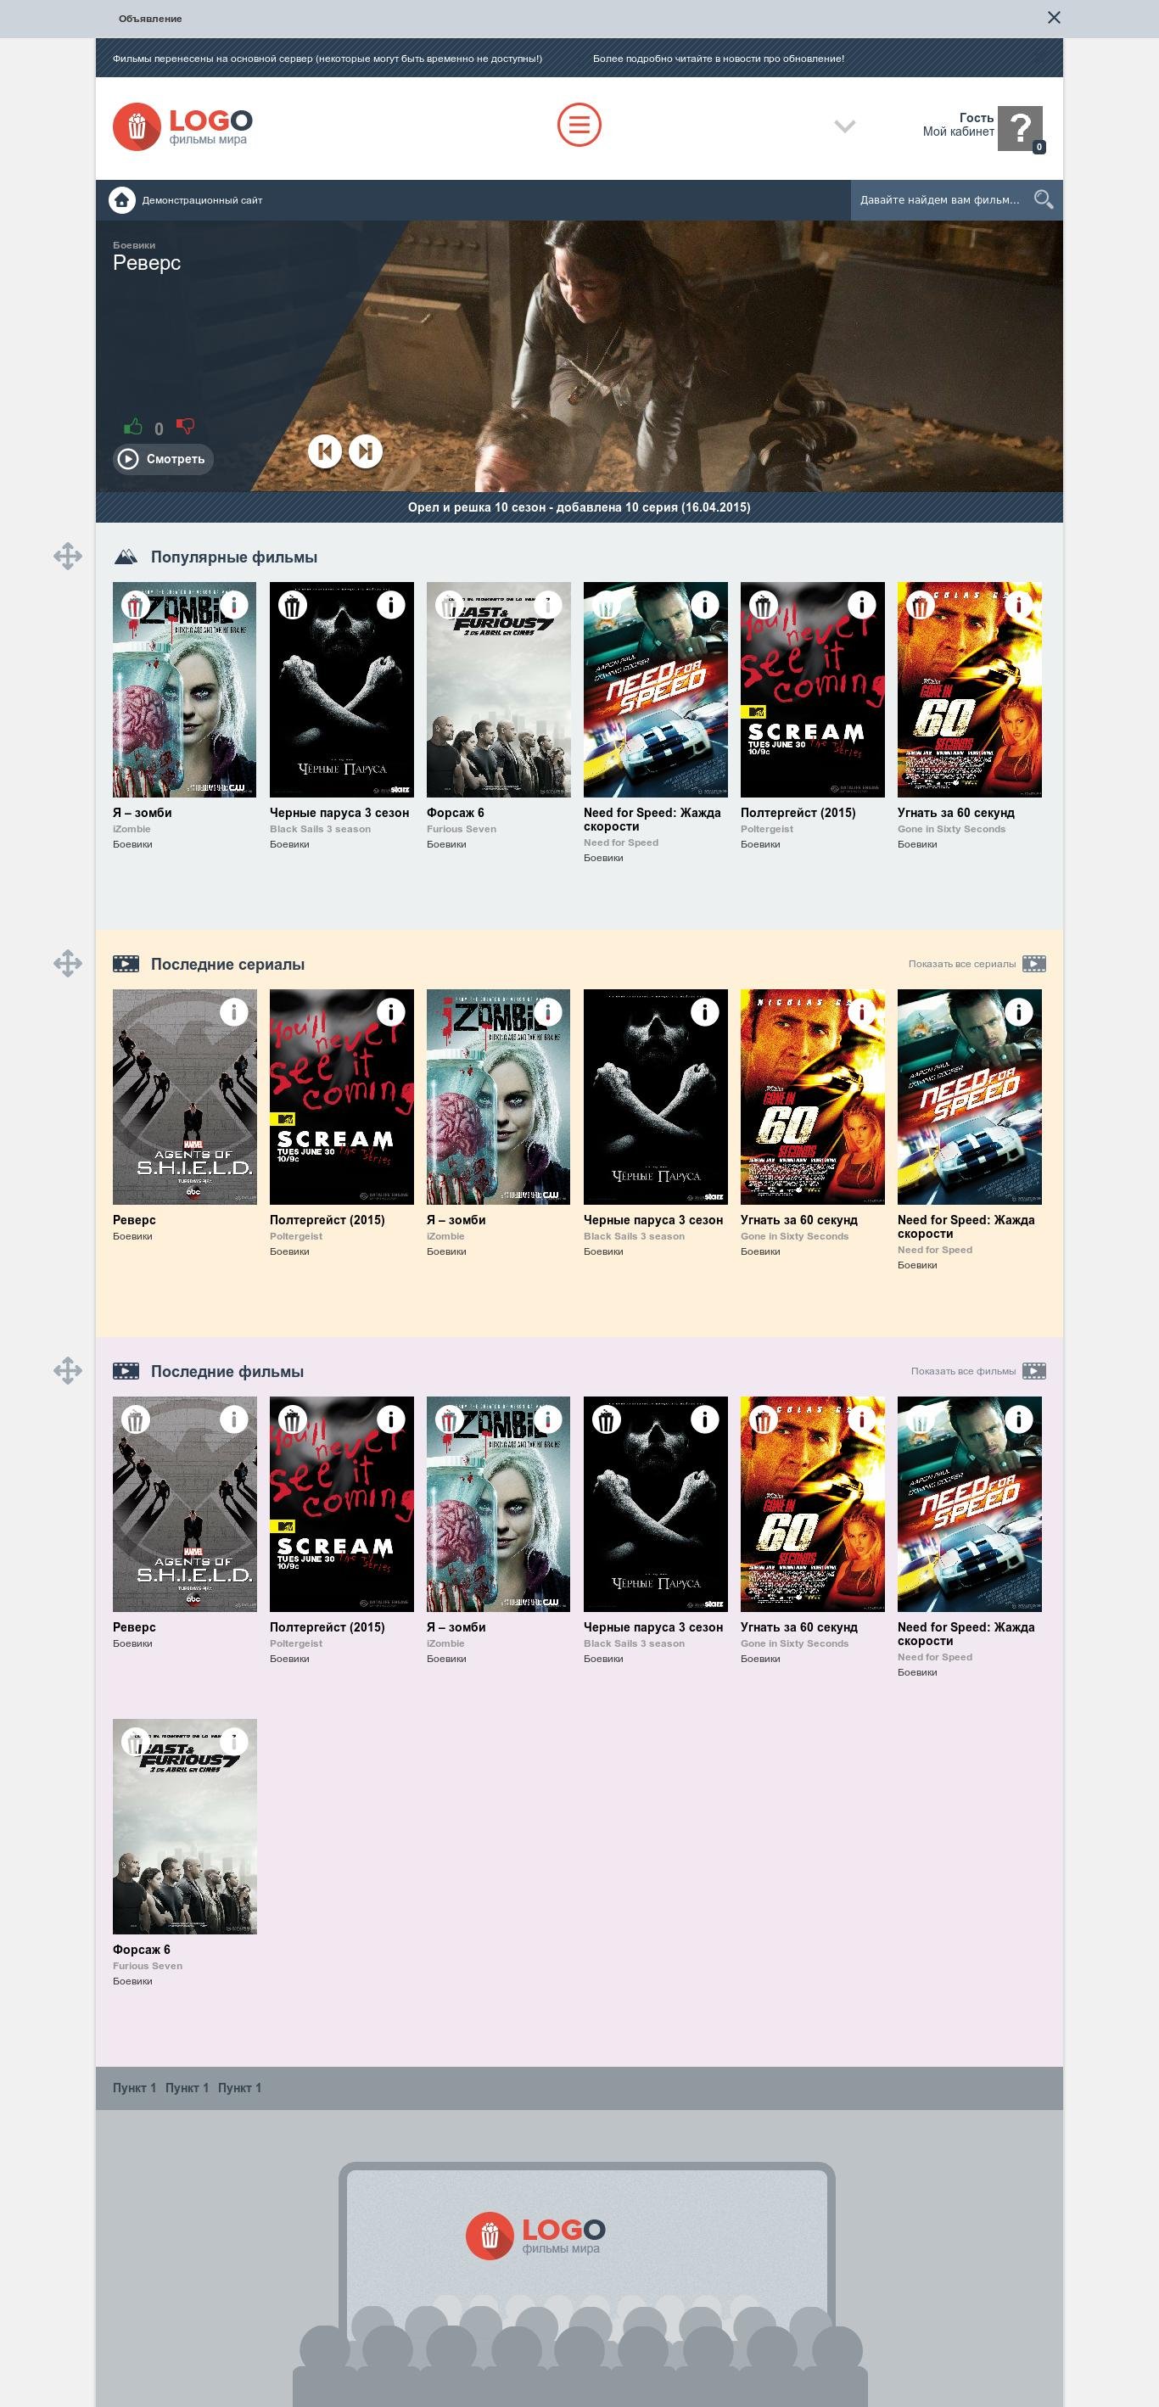Go to previous slide in banner
1159x2407 pixels.
tap(324, 452)
